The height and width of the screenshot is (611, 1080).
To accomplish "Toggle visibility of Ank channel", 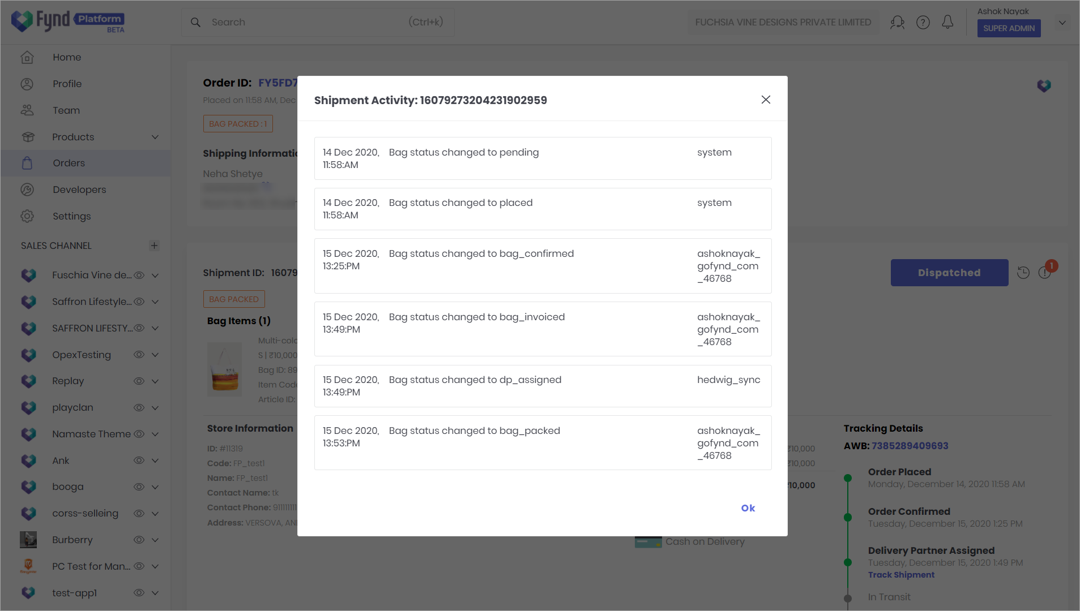I will [x=139, y=461].
